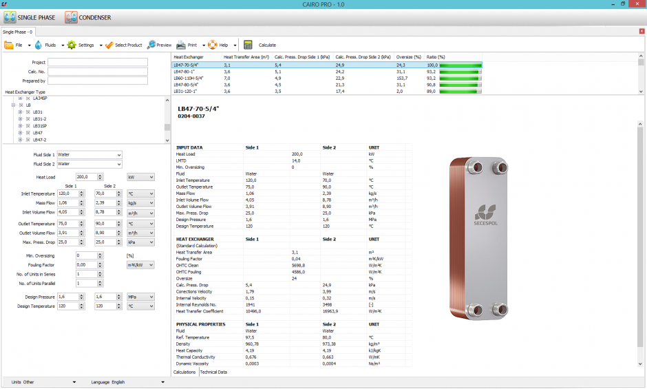
Task: Open the Fluid Side 2 combo box
Action: coord(89,165)
